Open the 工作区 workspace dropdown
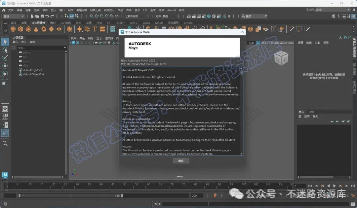 point(333,10)
